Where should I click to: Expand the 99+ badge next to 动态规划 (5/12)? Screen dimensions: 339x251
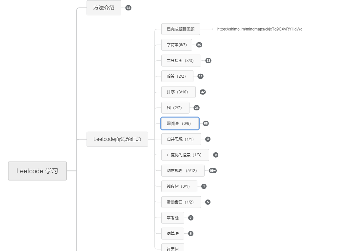tap(213, 171)
